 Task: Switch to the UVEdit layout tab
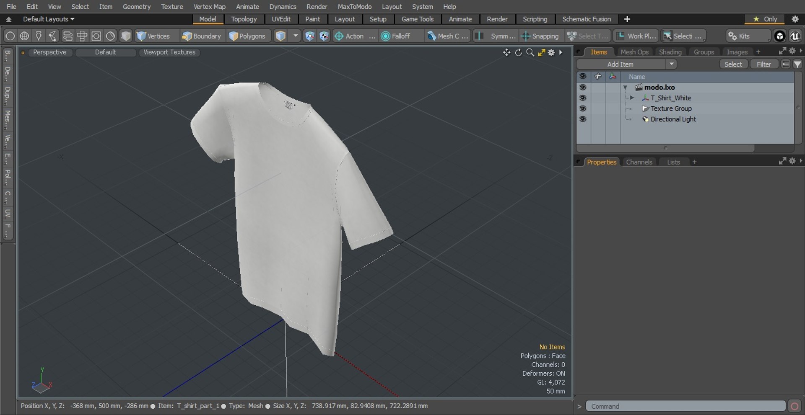pos(281,19)
